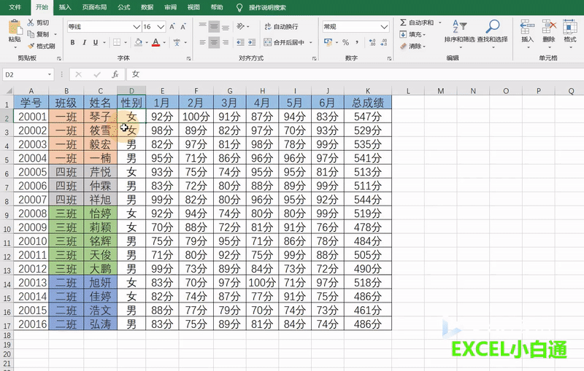Activate the Format Painter brush
This screenshot has height=371, width=584.
31,46
